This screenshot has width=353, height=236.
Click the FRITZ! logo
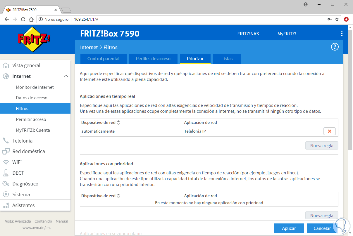click(x=34, y=39)
